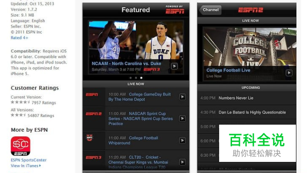Open NASCAR Sprint Cup Series Practice title

coord(141,118)
